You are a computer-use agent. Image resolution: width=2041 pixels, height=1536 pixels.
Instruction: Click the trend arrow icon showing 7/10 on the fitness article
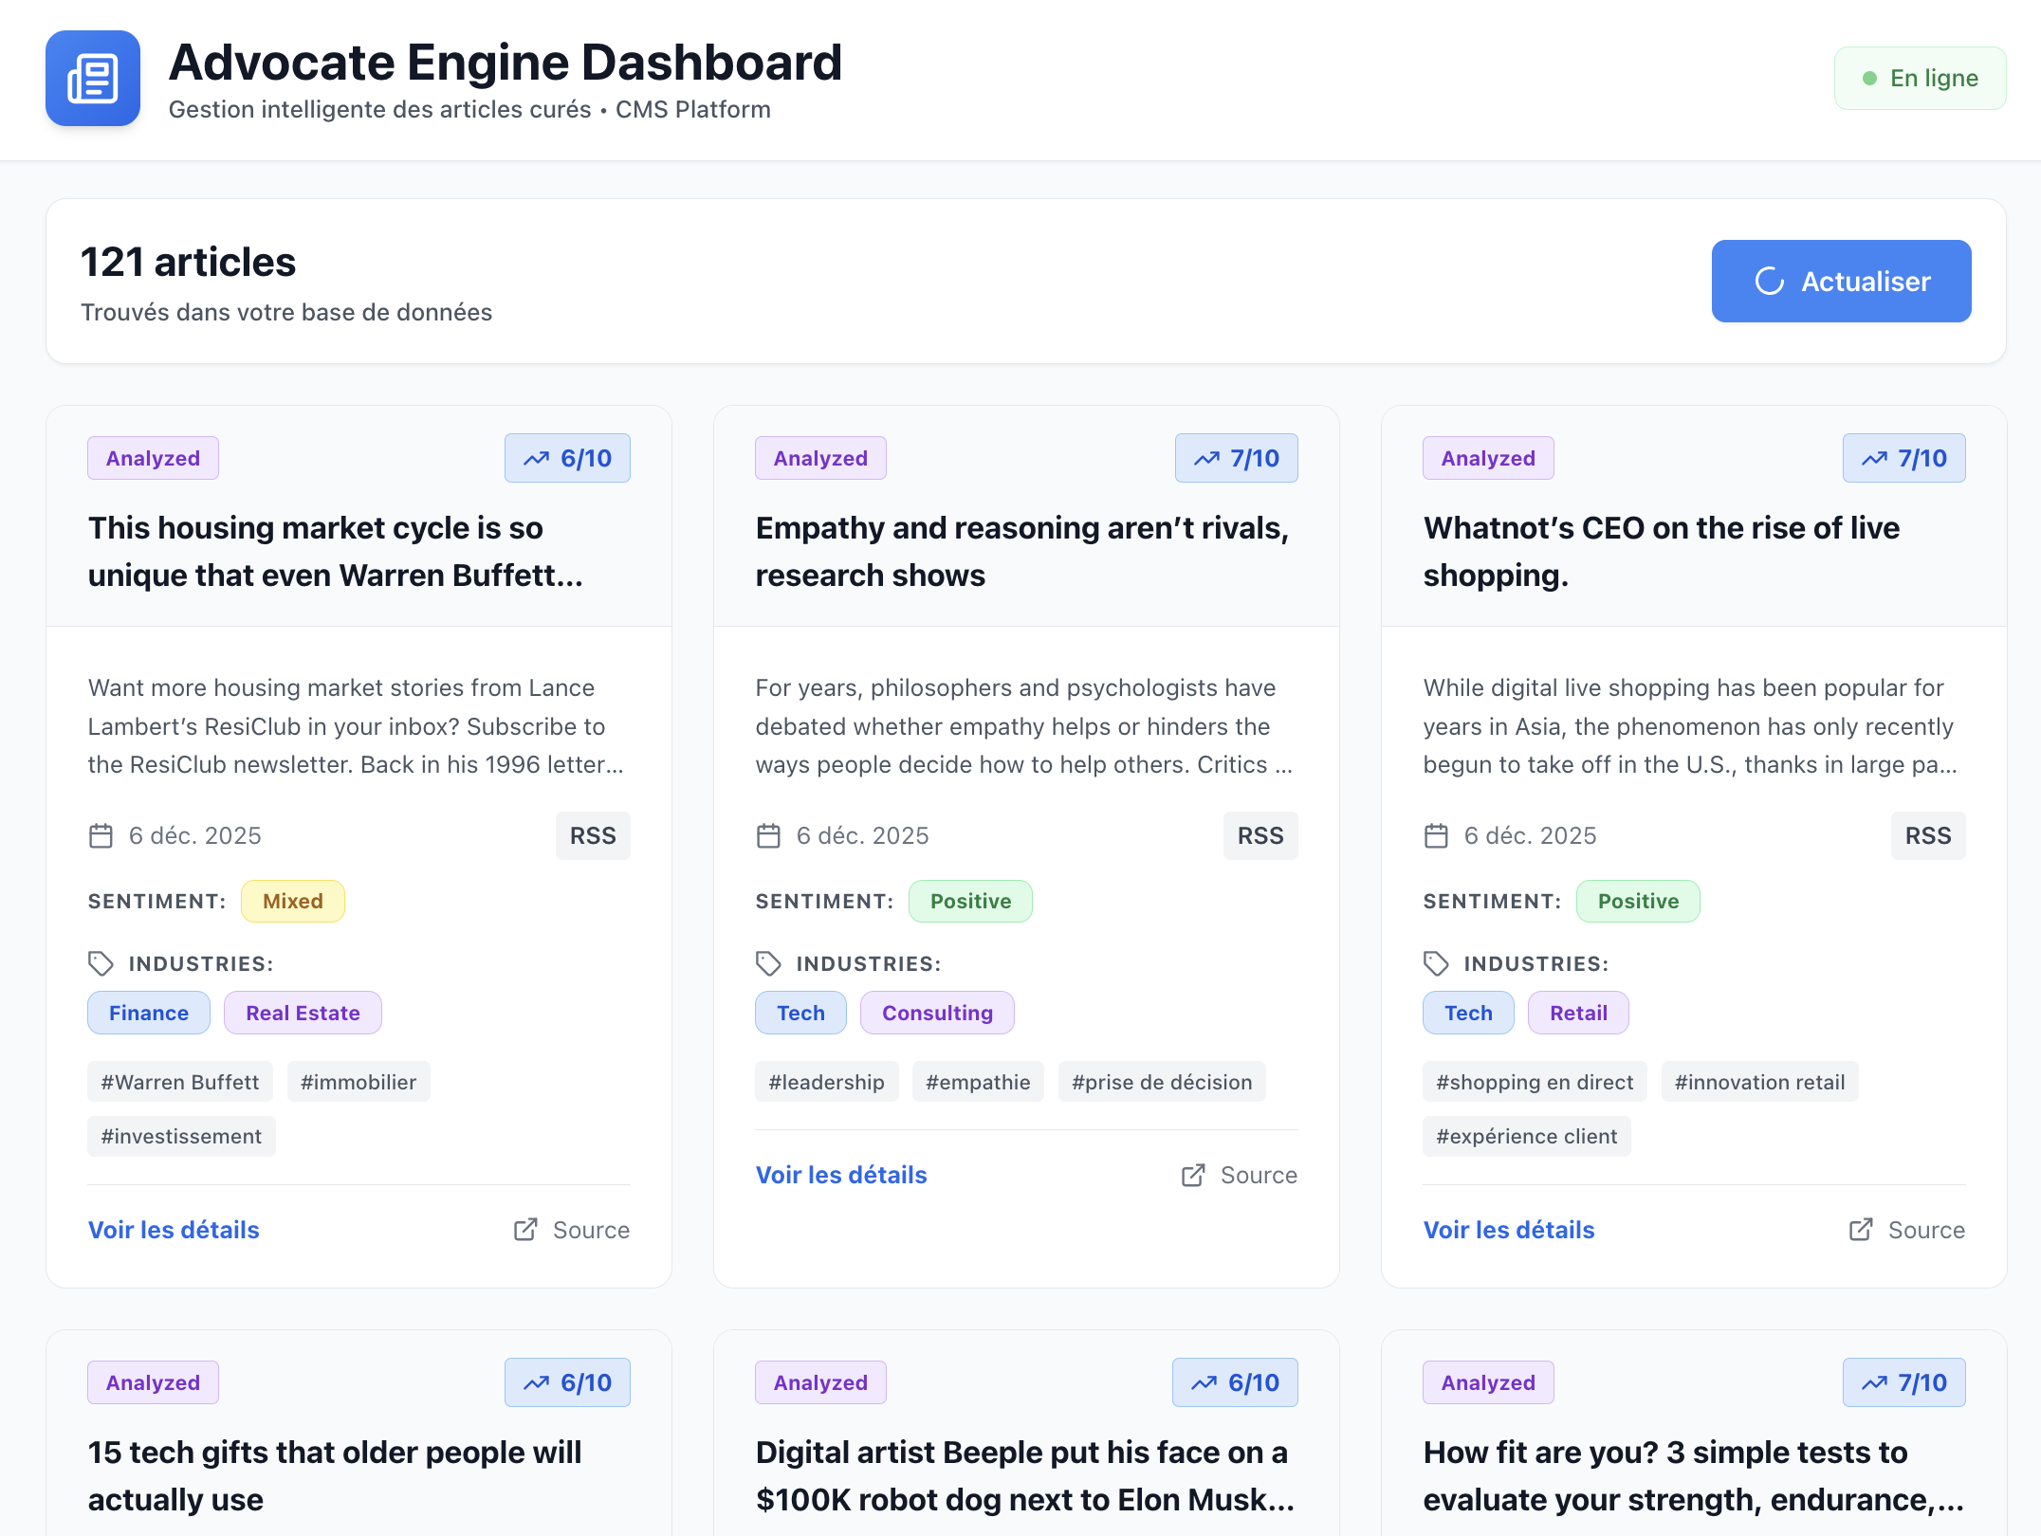[1874, 1381]
